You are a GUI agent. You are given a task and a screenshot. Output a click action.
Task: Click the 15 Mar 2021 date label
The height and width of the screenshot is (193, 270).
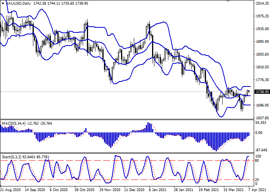coord(234,190)
